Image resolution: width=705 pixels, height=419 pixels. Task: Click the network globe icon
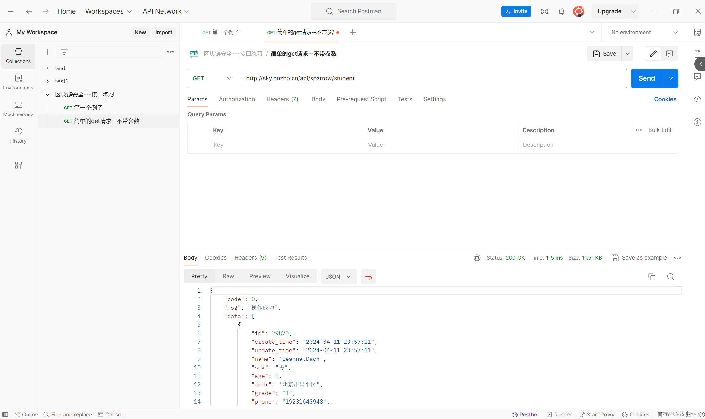(477, 258)
